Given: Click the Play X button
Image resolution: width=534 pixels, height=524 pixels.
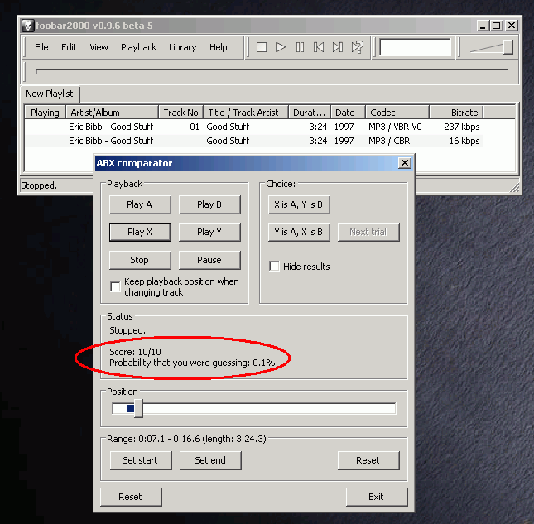Looking at the screenshot, I should point(140,232).
